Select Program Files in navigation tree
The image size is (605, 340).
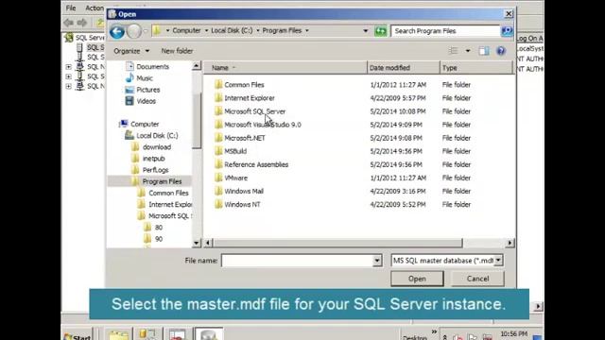point(162,181)
